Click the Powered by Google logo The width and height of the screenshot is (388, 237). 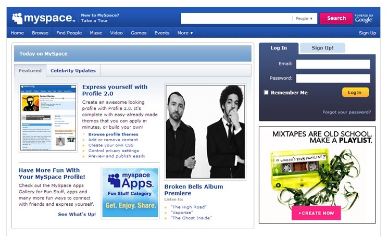pyautogui.click(x=364, y=18)
